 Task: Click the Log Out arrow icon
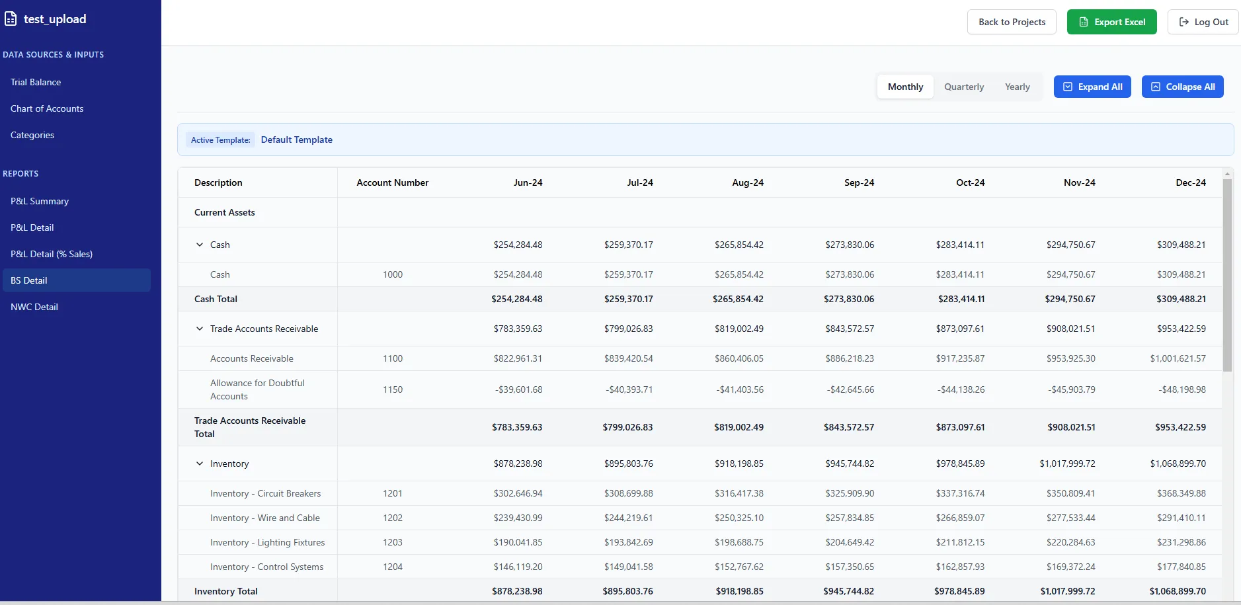[x=1184, y=22]
